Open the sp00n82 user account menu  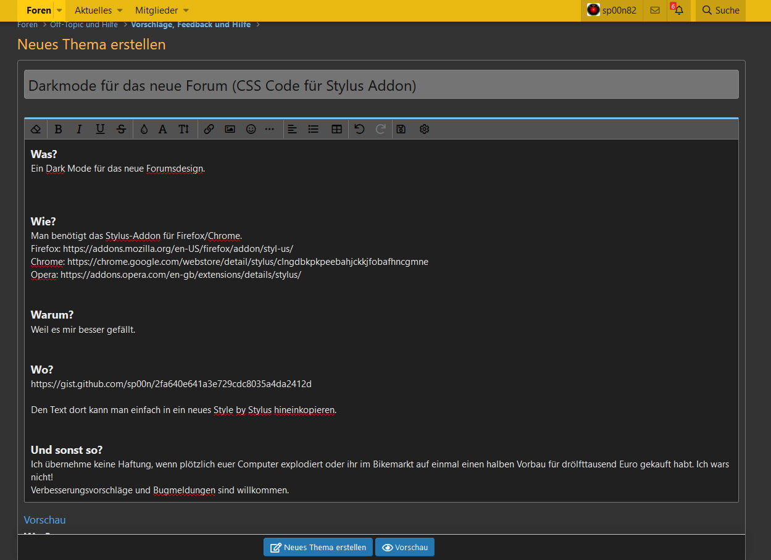(612, 10)
